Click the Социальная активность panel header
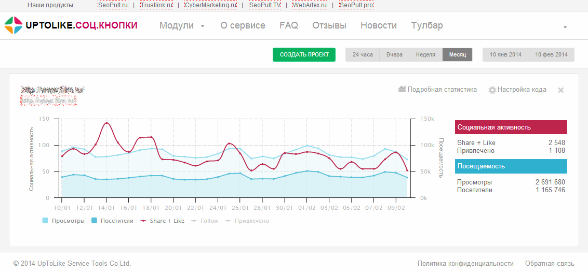Image resolution: width=588 pixels, height=272 pixels. pyautogui.click(x=511, y=127)
